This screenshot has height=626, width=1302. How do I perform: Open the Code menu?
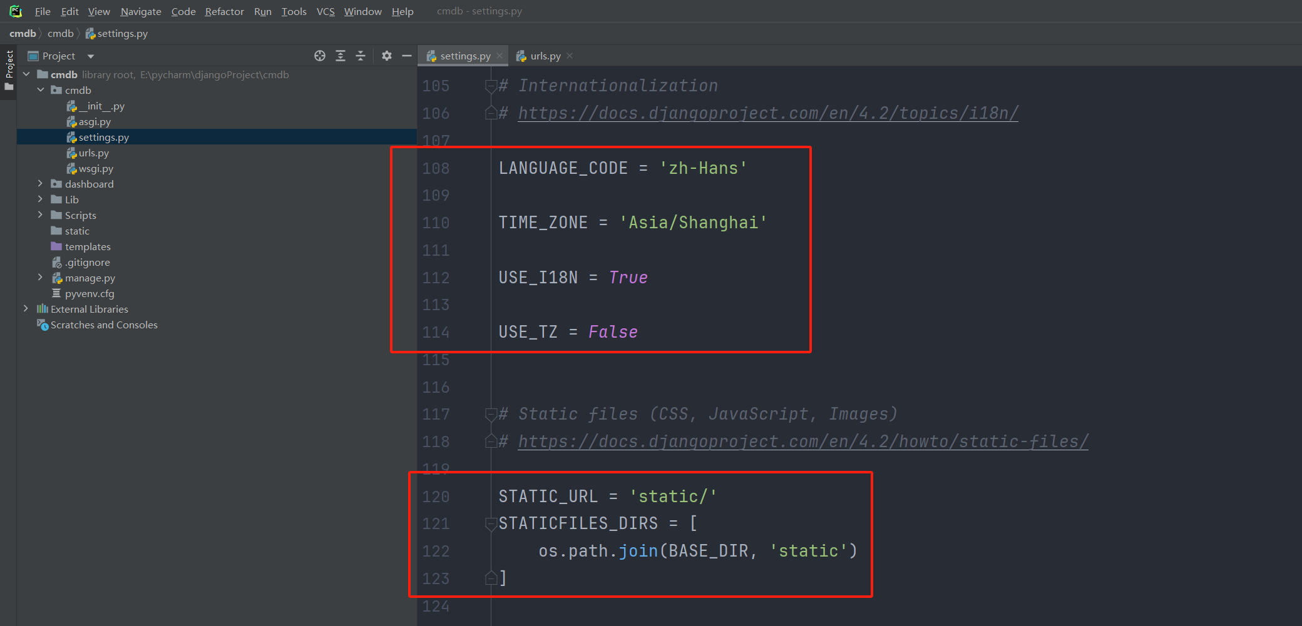183,11
